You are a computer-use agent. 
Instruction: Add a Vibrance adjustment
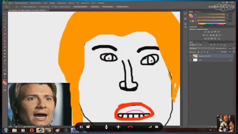click(219, 32)
